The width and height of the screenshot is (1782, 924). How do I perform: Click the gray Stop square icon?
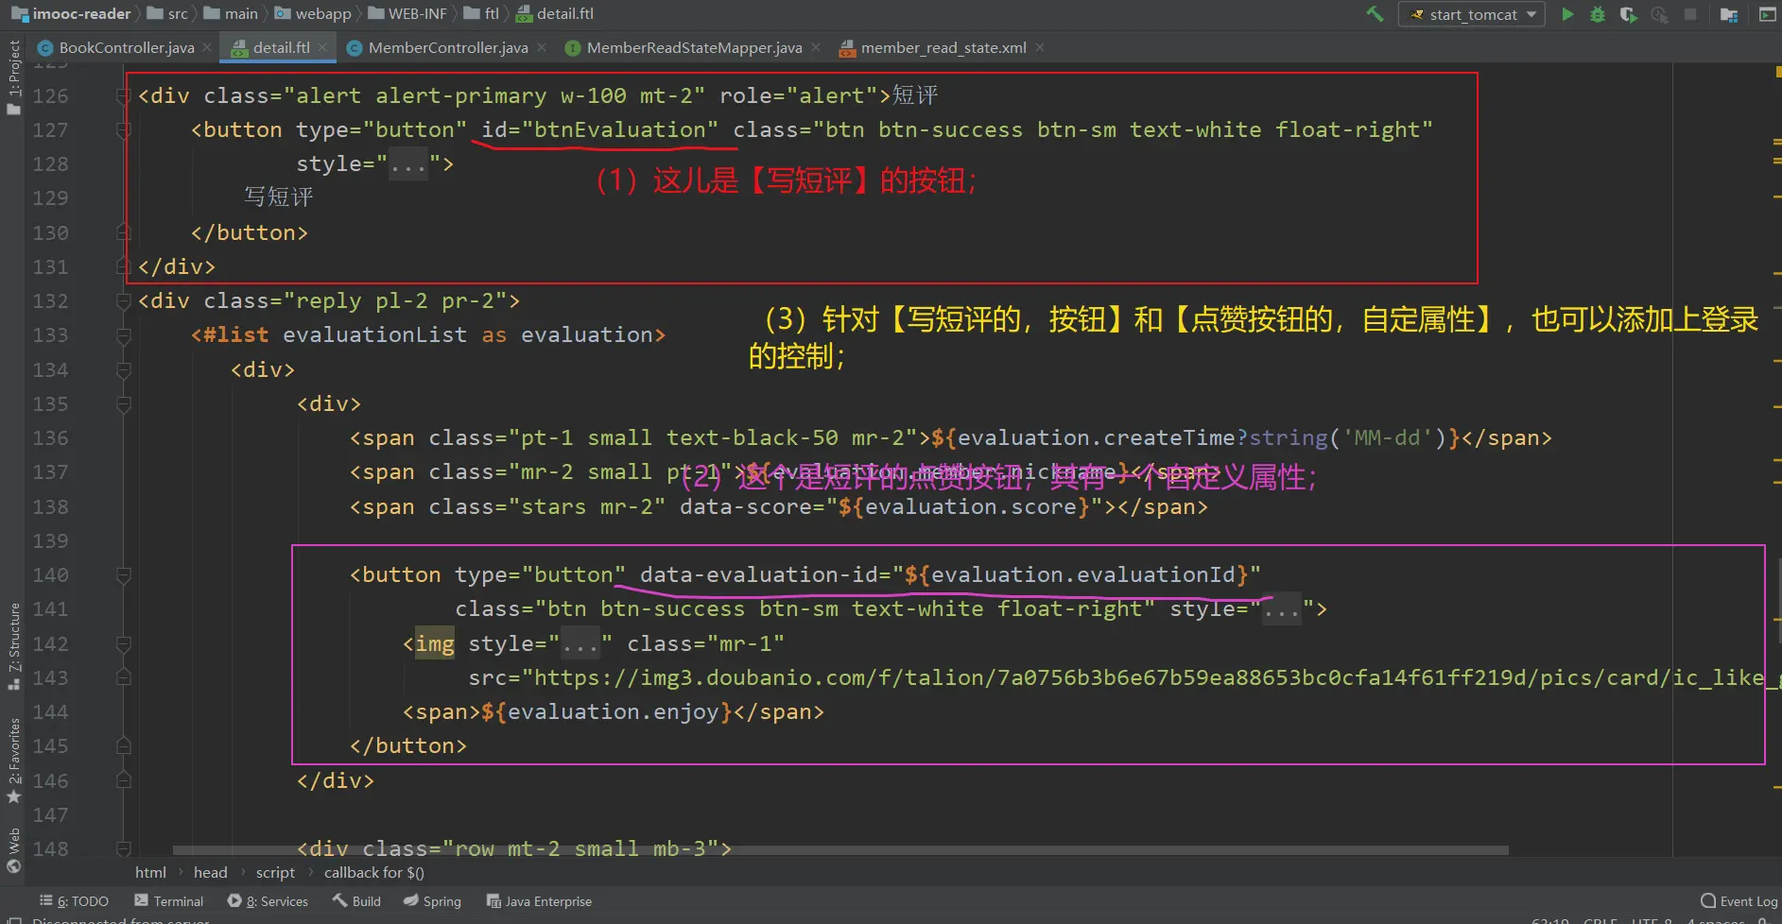tap(1690, 14)
